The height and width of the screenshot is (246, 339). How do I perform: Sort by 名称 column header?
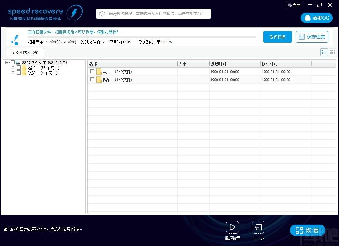(x=132, y=64)
